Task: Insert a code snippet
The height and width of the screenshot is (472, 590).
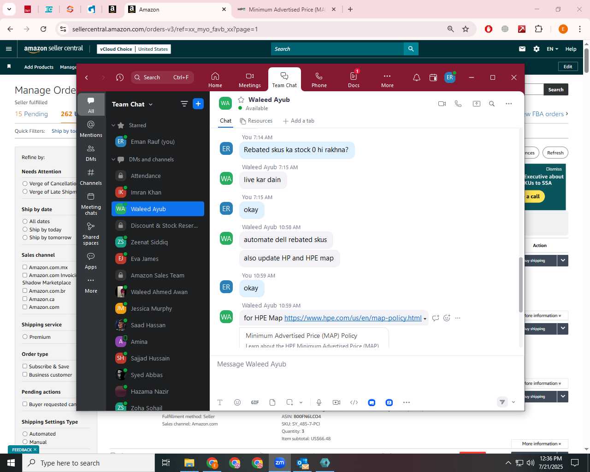Action: pyautogui.click(x=354, y=402)
